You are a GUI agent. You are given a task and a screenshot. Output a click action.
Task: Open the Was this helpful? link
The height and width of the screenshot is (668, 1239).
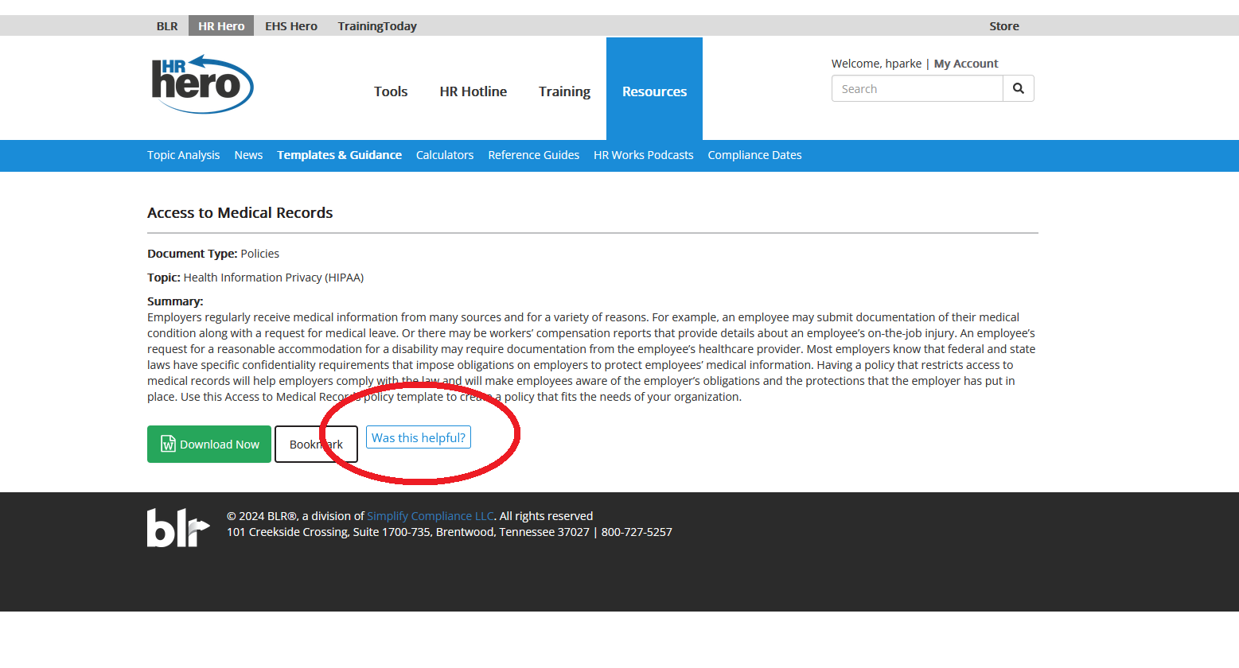coord(418,437)
